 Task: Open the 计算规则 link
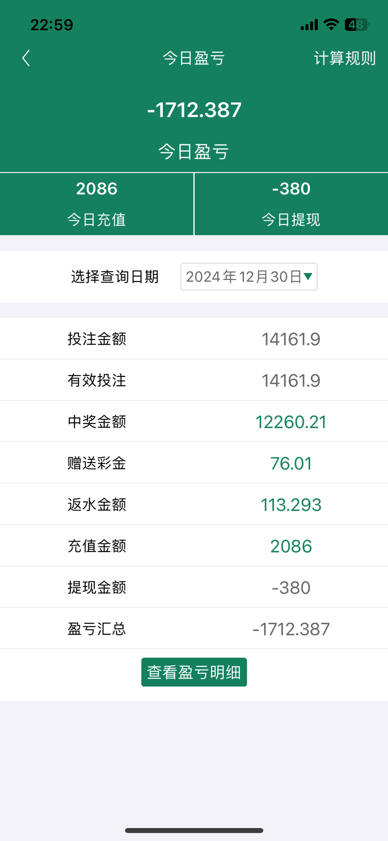[x=345, y=58]
